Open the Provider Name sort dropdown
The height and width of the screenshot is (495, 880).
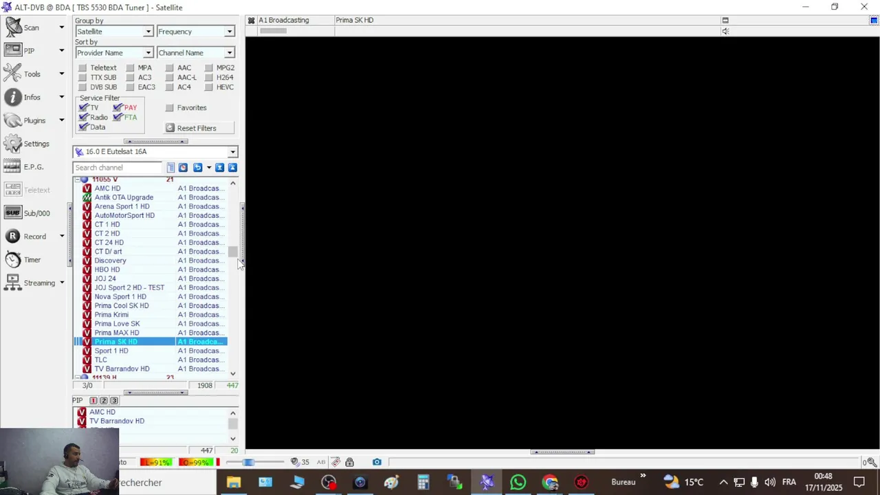click(x=114, y=53)
